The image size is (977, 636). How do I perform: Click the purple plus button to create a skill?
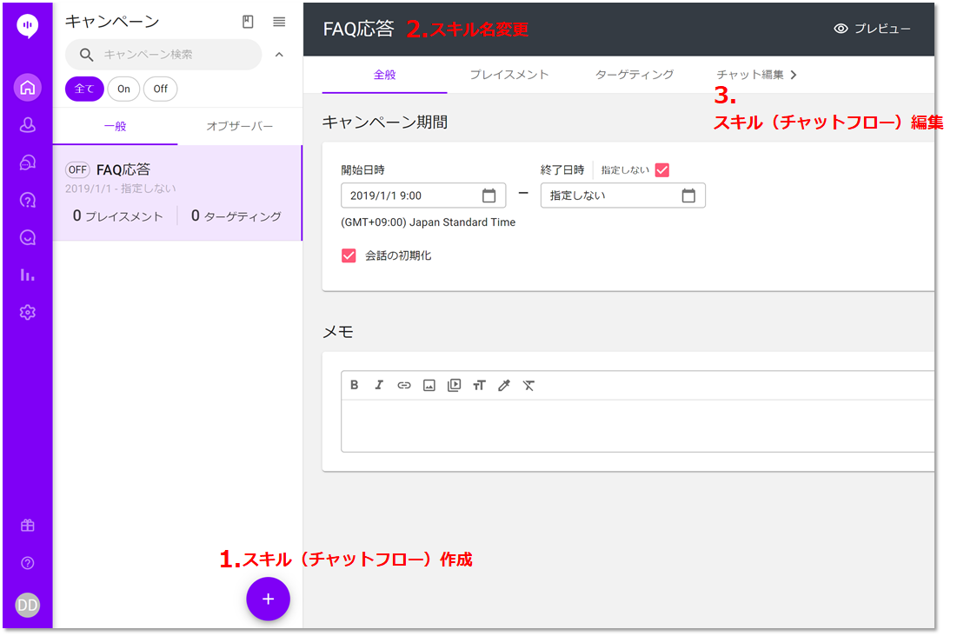pyautogui.click(x=268, y=600)
